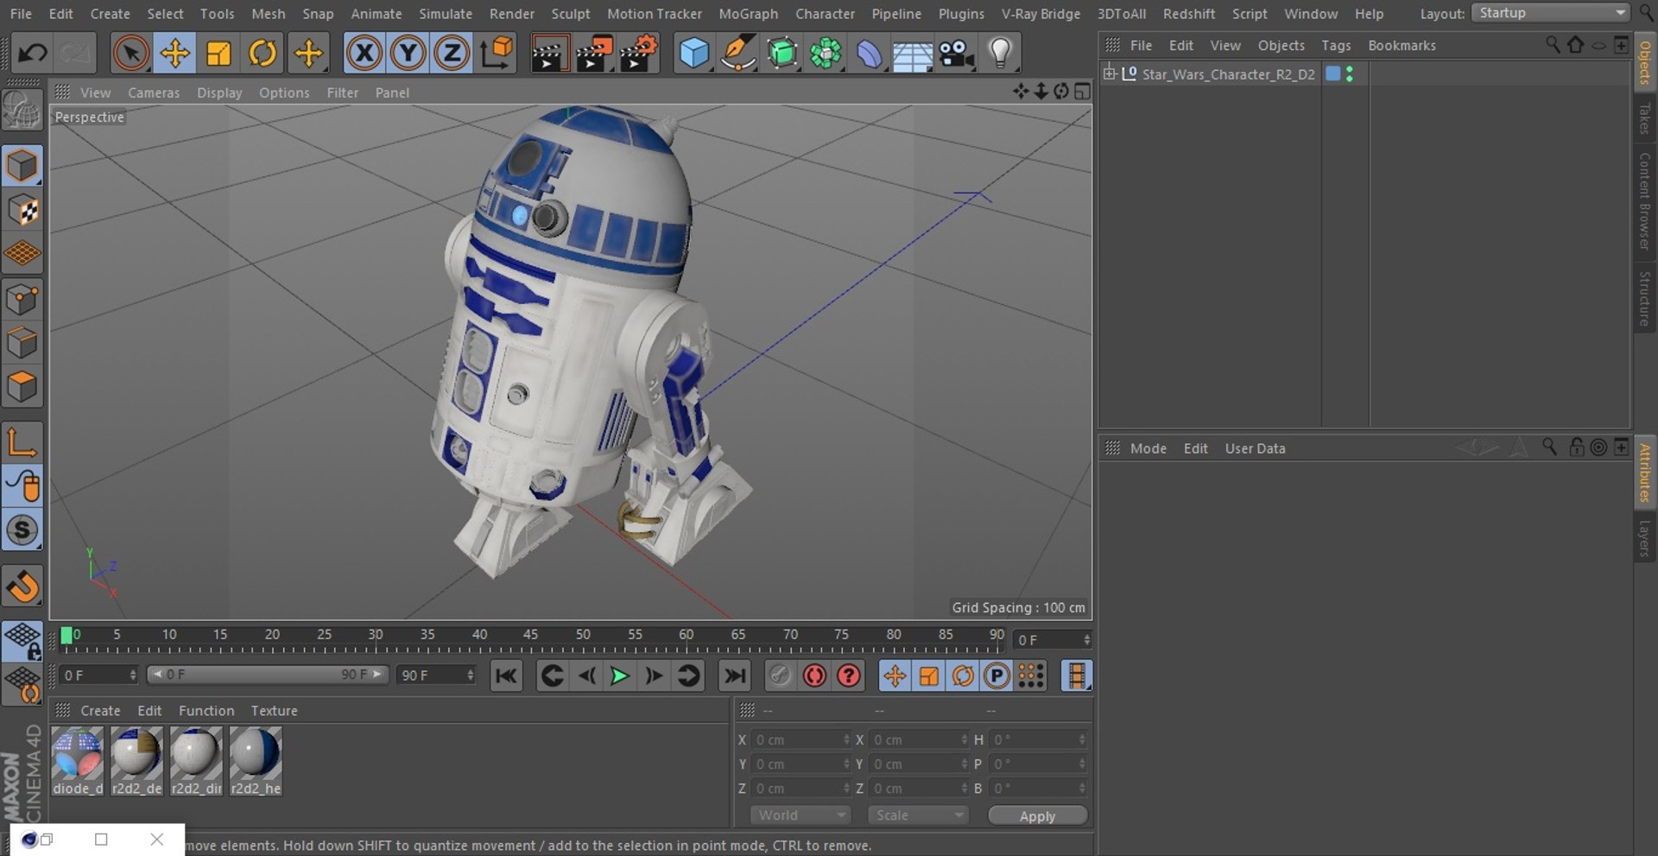
Task: Open the MoGraph menu
Action: tap(748, 14)
